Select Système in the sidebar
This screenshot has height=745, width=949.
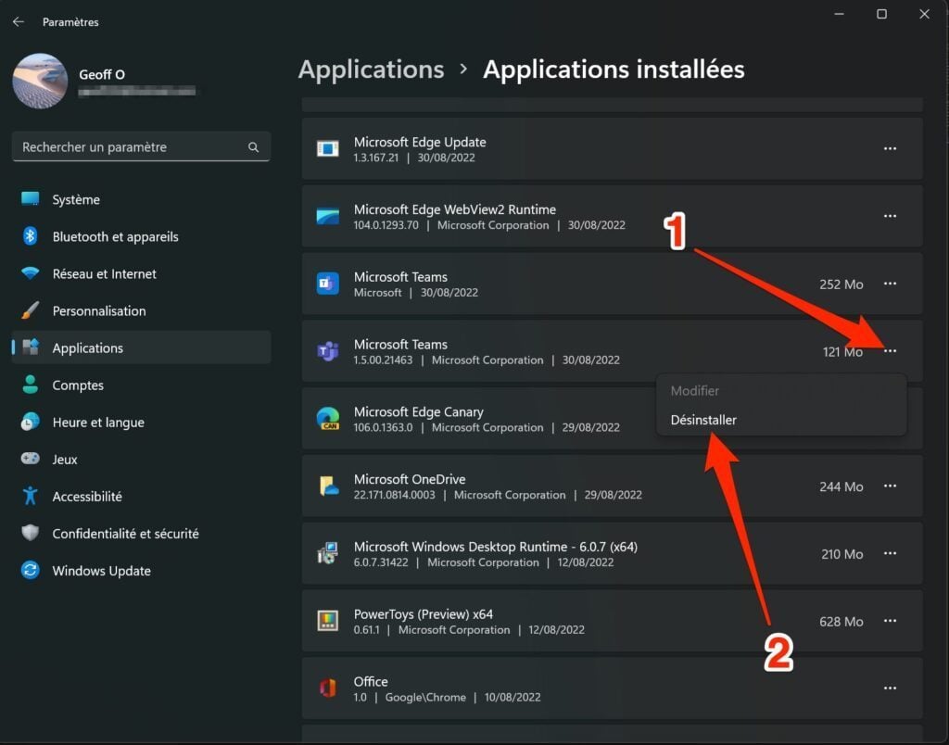tap(141, 199)
